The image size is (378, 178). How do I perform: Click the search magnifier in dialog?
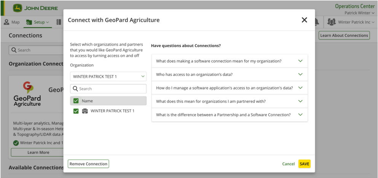tap(75, 89)
